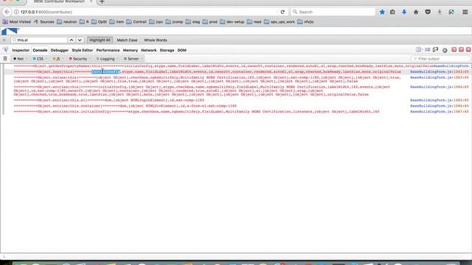Open the Contrail bookmarks folder
The width and height of the screenshot is (472, 265).
pos(136,22)
